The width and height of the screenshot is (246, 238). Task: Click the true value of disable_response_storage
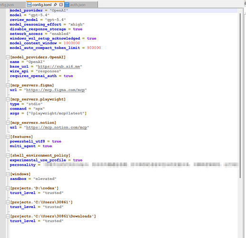point(77,29)
